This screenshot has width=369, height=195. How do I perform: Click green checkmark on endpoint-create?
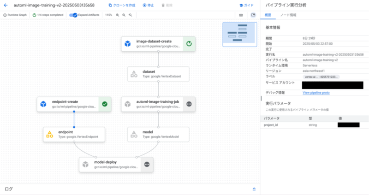coord(105,104)
